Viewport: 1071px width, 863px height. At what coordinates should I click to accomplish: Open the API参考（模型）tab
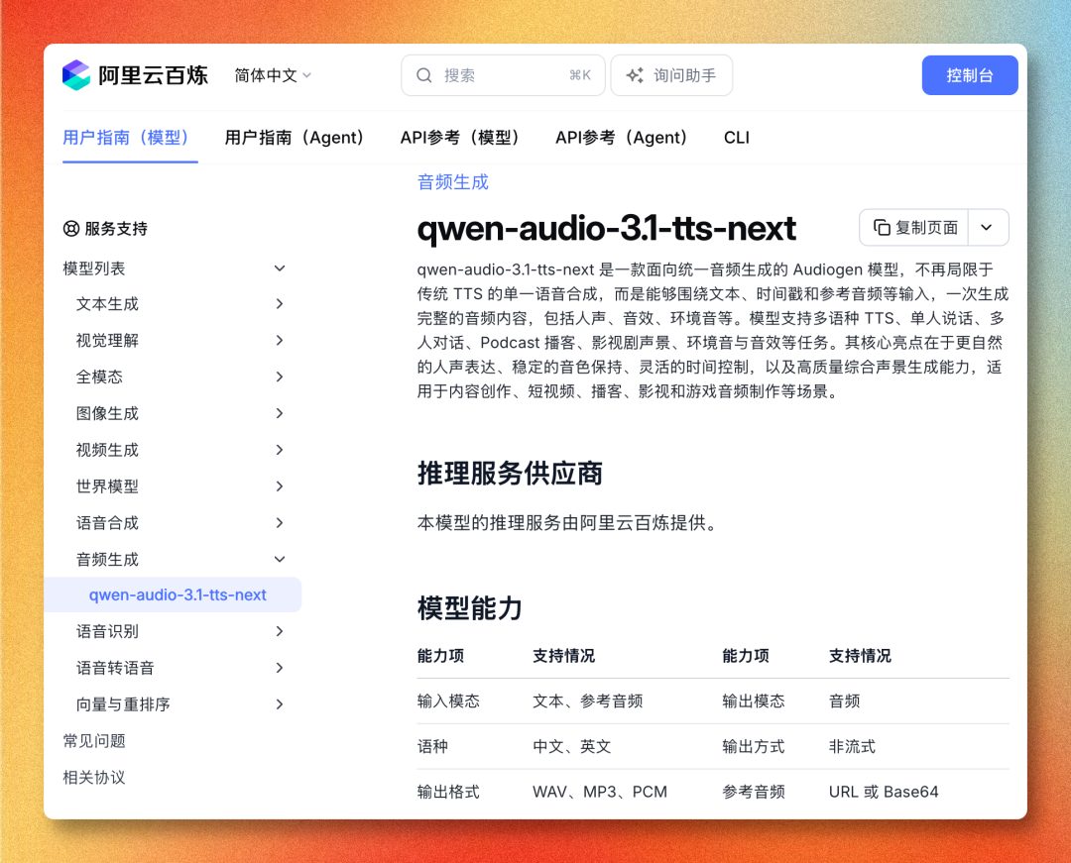coord(460,138)
